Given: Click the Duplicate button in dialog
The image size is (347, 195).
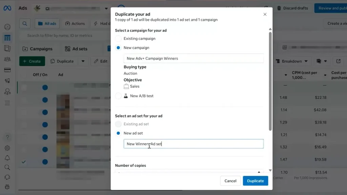Looking at the screenshot, I should pos(256,181).
